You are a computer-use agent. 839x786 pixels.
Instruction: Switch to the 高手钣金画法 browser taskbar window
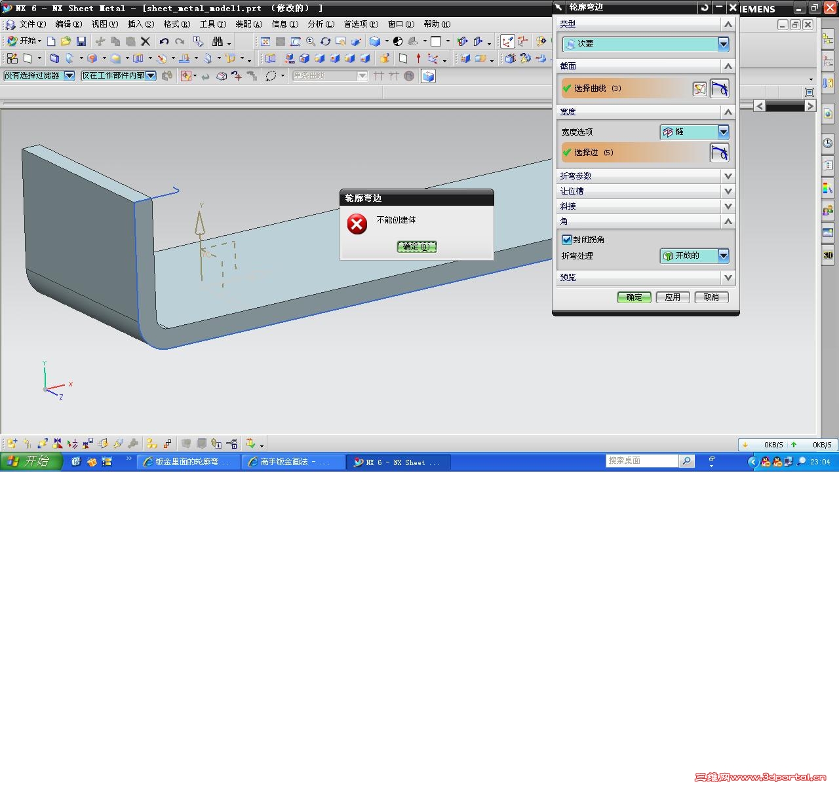click(x=293, y=462)
